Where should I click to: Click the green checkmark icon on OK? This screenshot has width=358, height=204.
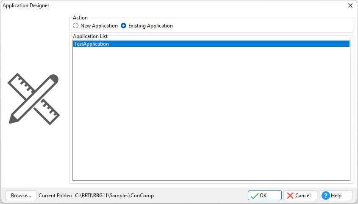(x=254, y=196)
